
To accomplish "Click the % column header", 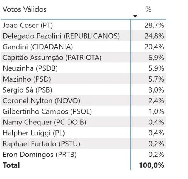I will click(x=148, y=9).
